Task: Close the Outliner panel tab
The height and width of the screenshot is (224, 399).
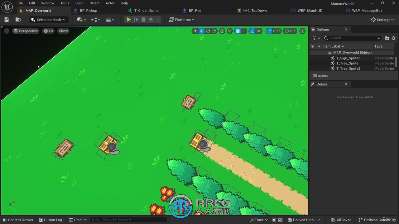Action: pos(346,29)
